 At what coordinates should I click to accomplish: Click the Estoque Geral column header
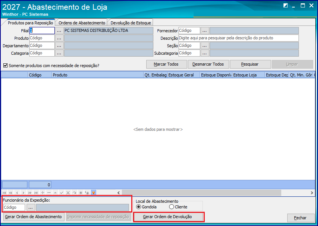coord(184,75)
